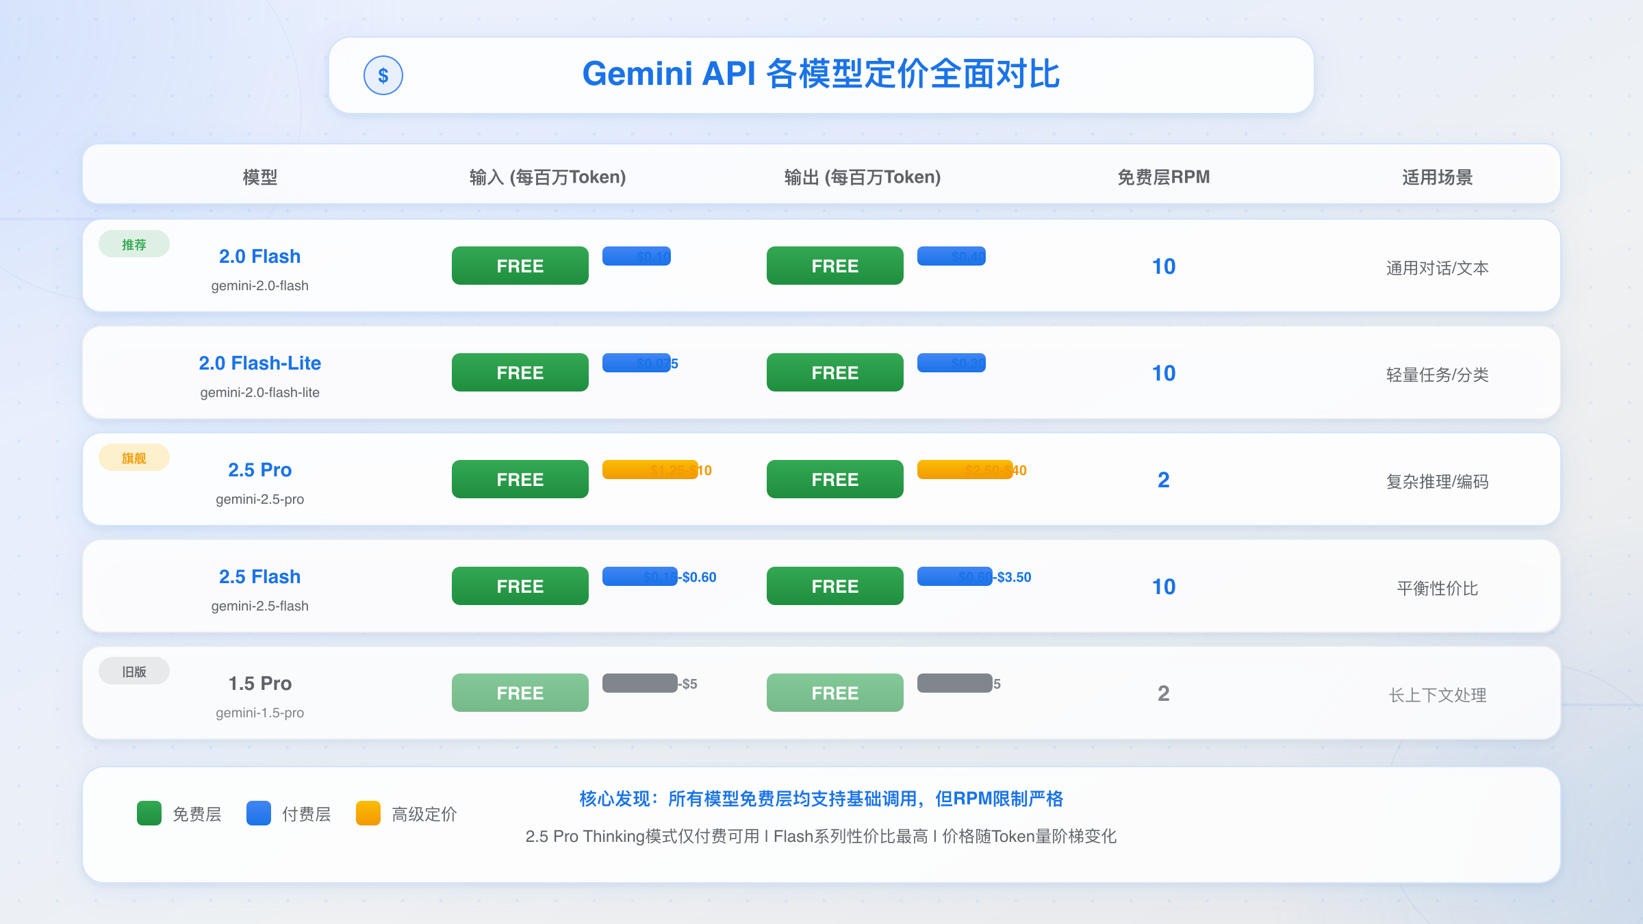Click the output FREE button for 2.5 Pro
This screenshot has width=1643, height=924.
(835, 479)
